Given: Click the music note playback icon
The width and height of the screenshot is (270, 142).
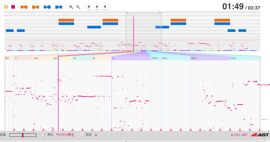Looking at the screenshot, I should [x=44, y=135].
